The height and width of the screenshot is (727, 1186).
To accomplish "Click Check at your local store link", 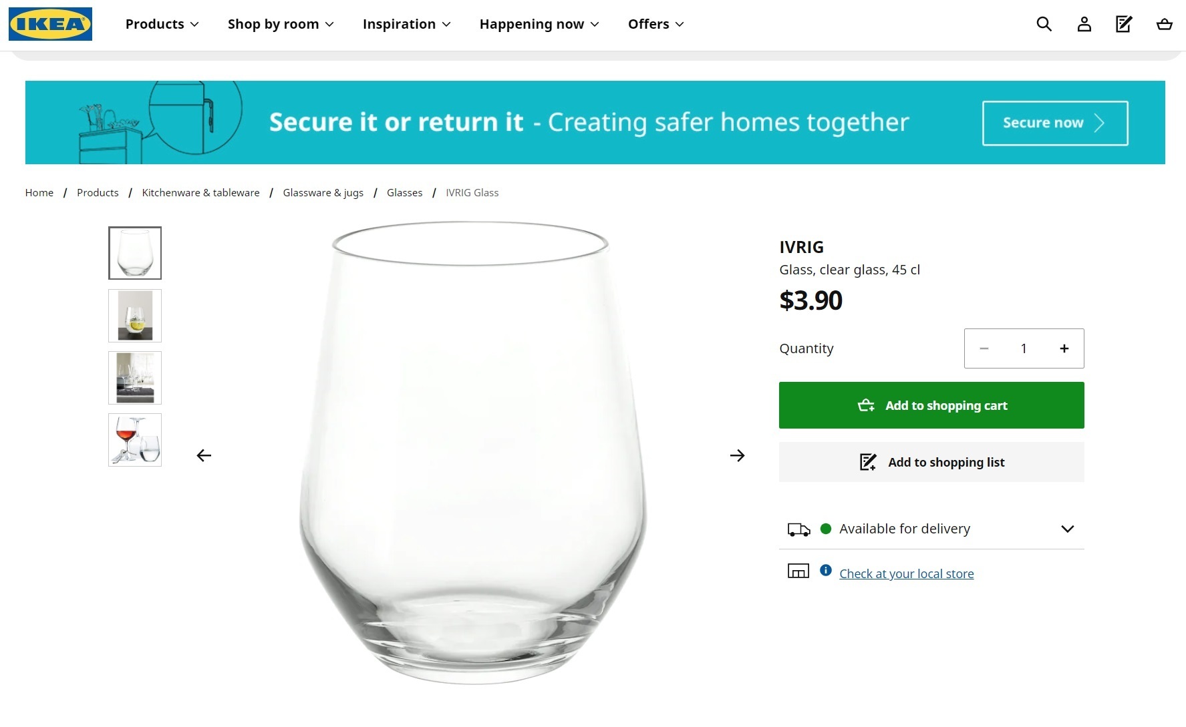I will coord(906,573).
